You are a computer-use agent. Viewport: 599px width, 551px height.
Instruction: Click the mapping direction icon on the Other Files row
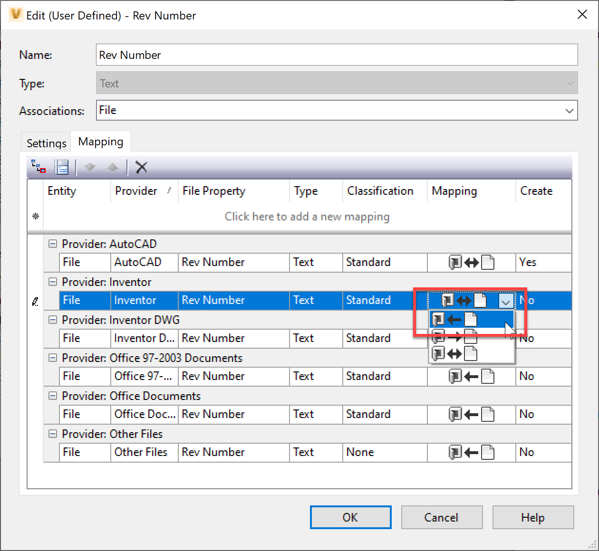point(471,452)
